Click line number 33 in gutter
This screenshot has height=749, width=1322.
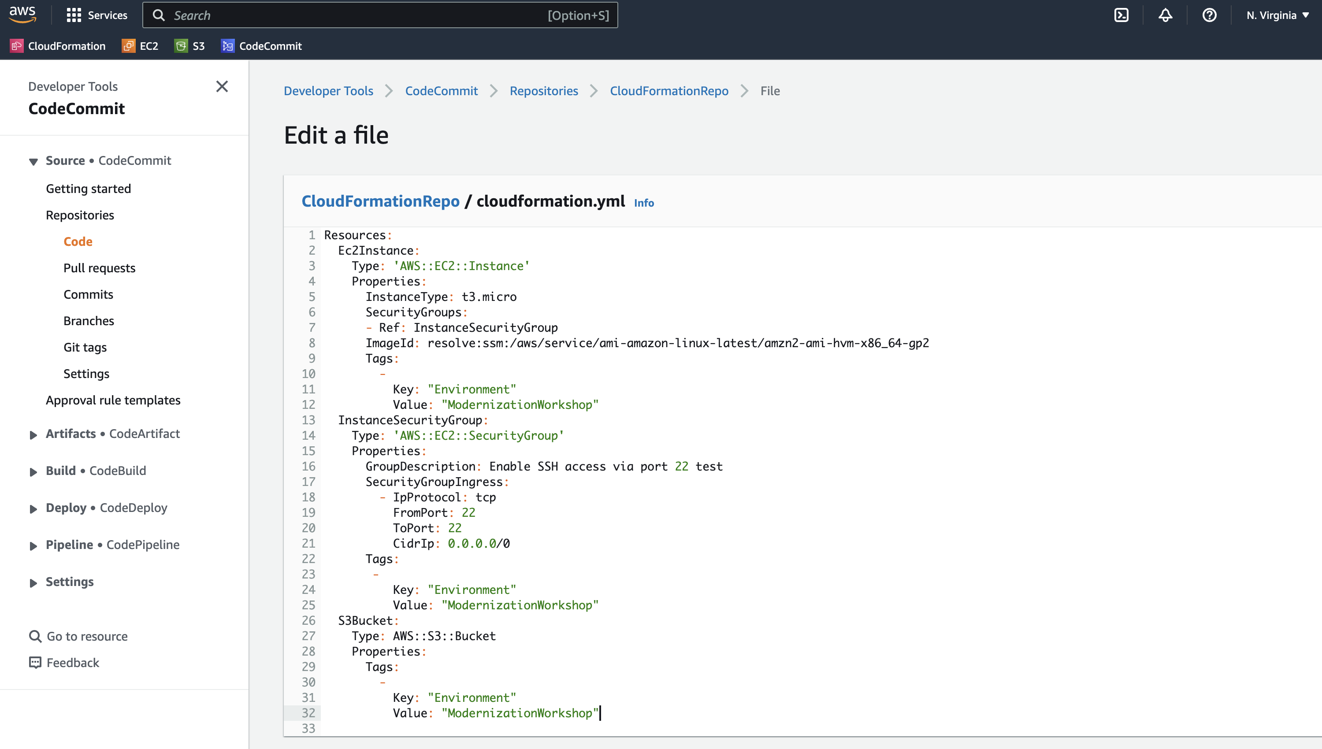[308, 728]
